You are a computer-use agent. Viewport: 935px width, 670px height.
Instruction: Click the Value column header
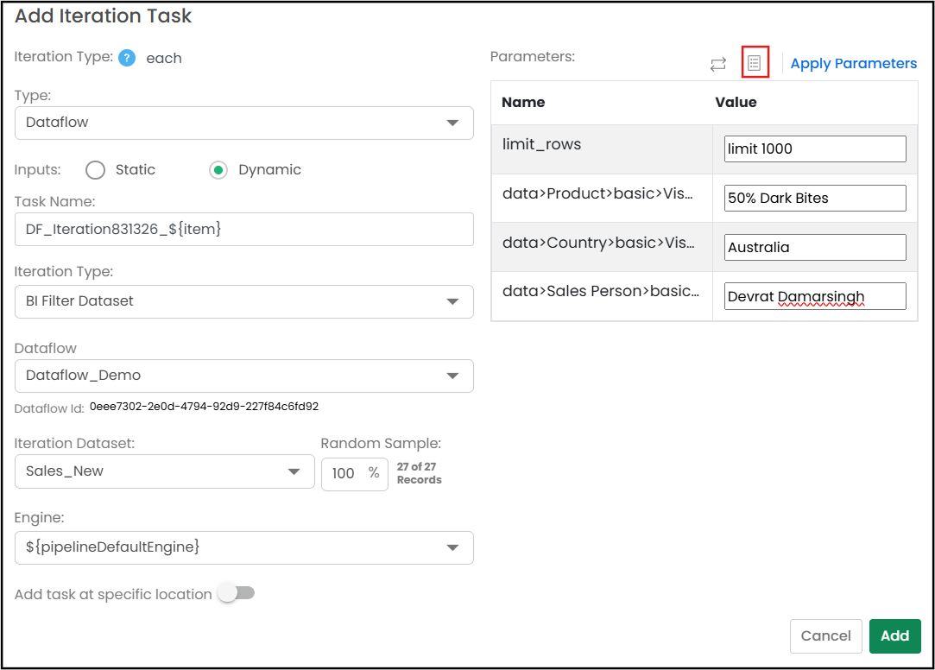point(736,103)
